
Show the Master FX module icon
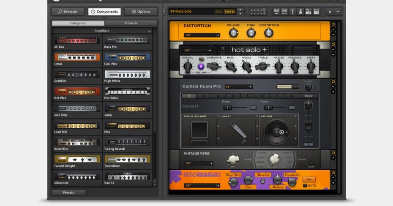pos(317,11)
